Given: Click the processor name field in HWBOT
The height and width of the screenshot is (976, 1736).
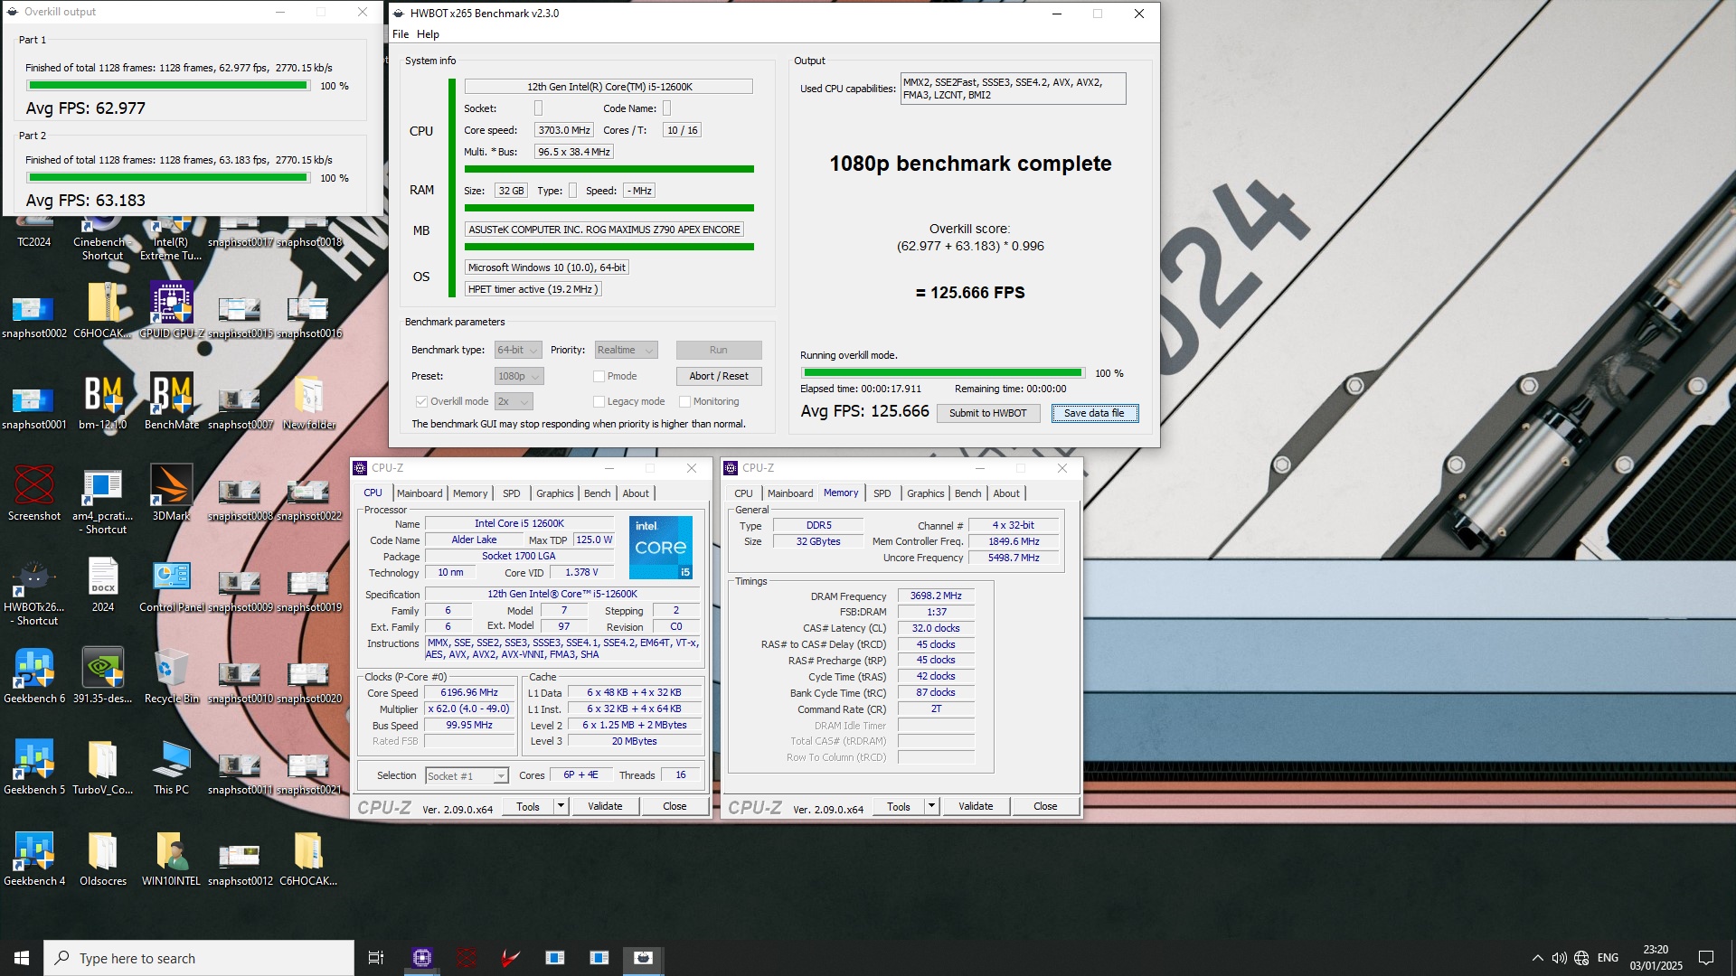Looking at the screenshot, I should click(609, 87).
